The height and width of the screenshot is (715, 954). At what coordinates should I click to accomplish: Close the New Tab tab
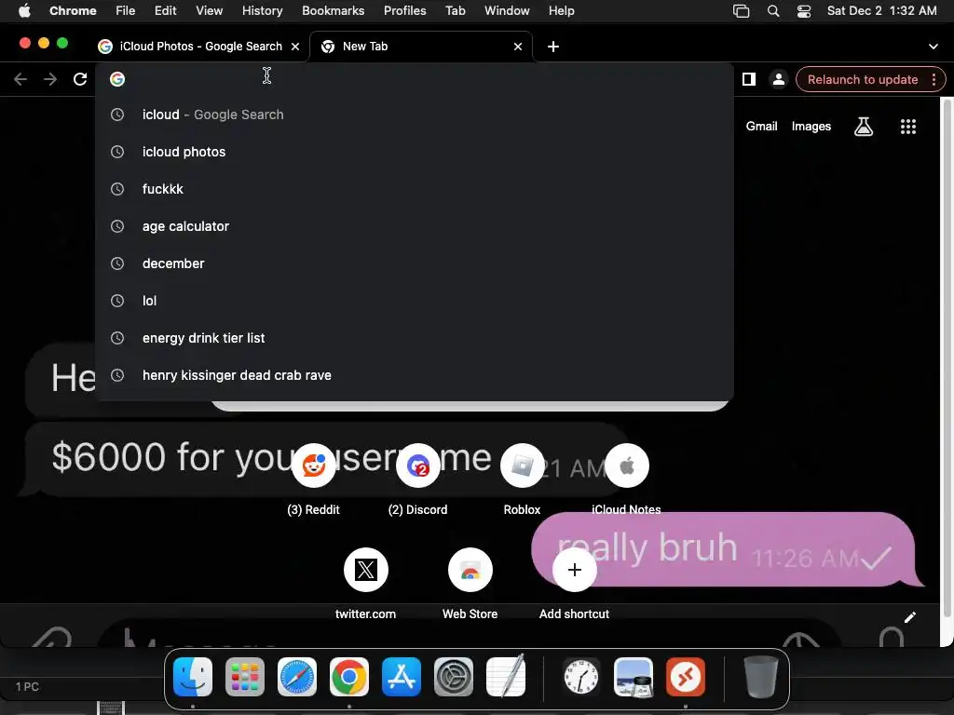518,47
